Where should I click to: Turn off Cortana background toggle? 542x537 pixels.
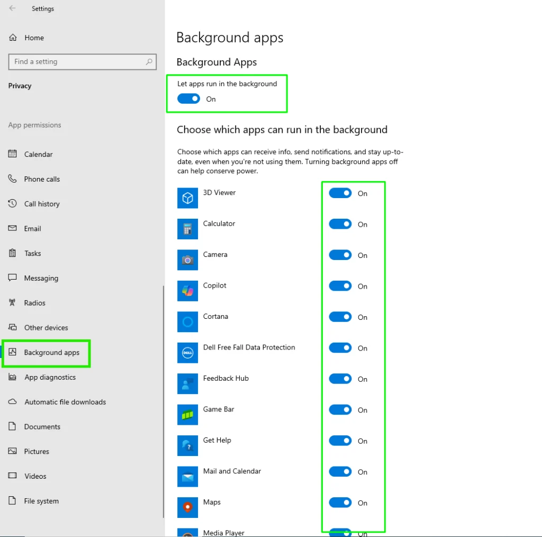tap(340, 317)
